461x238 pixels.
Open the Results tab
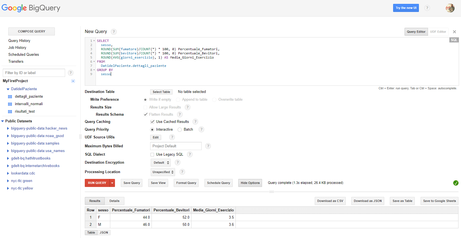point(95,201)
